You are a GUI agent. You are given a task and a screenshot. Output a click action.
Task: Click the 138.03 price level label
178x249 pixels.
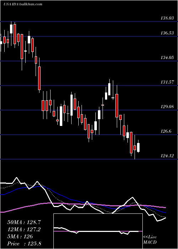[x=167, y=18]
